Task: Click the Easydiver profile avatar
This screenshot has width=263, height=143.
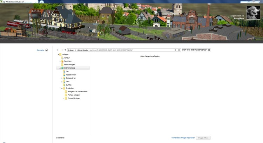Action: pyautogui.click(x=253, y=13)
